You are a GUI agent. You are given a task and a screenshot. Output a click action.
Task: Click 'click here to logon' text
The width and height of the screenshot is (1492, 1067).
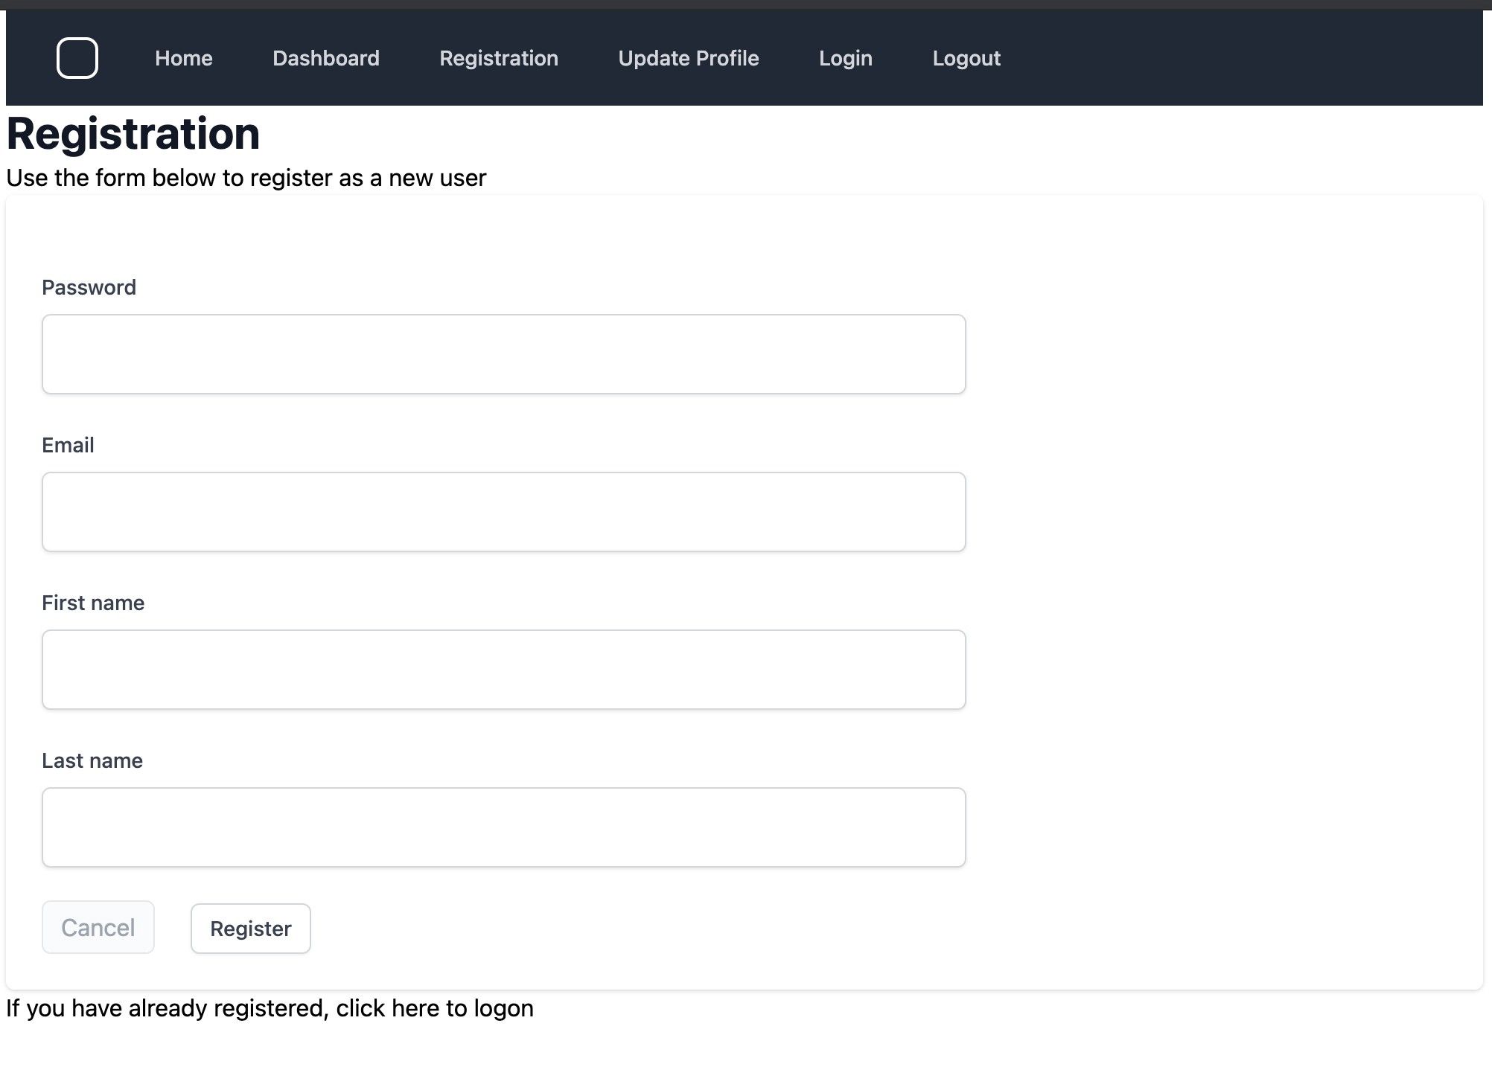pos(435,1008)
